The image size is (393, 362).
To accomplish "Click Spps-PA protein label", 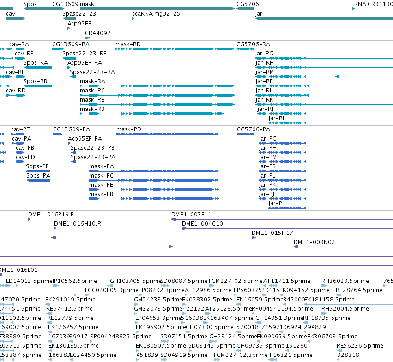I will click(x=38, y=176).
